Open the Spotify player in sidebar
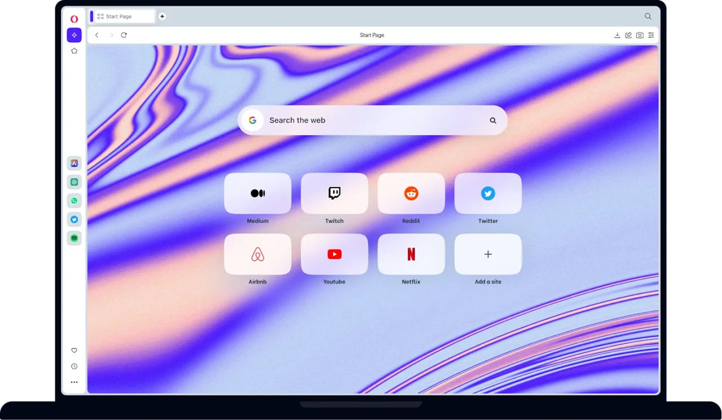This screenshot has height=420, width=722. click(74, 238)
